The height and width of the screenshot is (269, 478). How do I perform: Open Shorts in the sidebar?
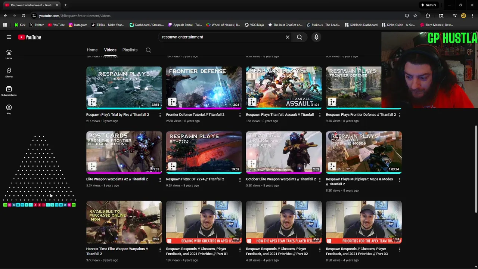(x=9, y=73)
